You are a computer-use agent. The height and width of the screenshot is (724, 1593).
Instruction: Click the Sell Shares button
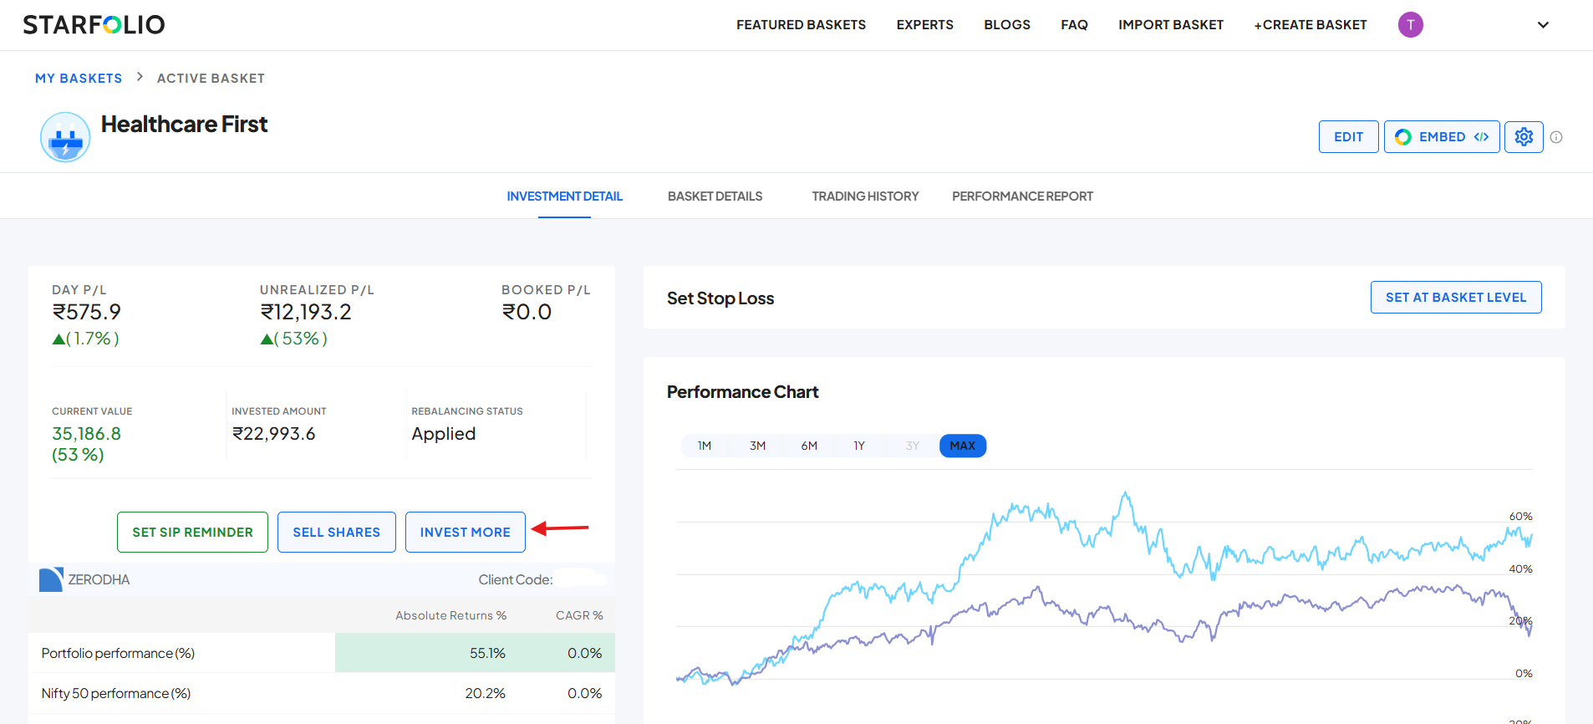point(337,533)
